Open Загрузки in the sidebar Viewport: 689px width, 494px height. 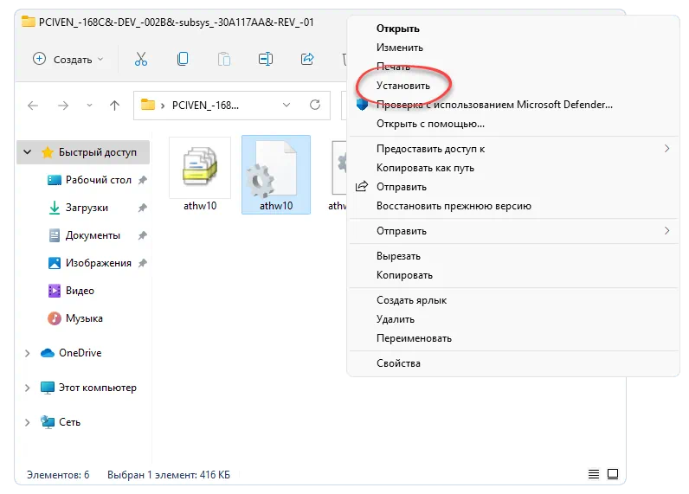[x=87, y=208]
